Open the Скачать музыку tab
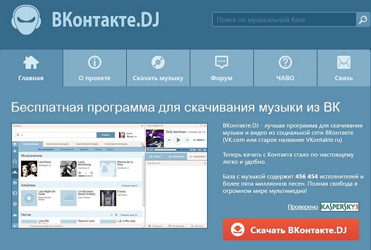 click(x=158, y=68)
